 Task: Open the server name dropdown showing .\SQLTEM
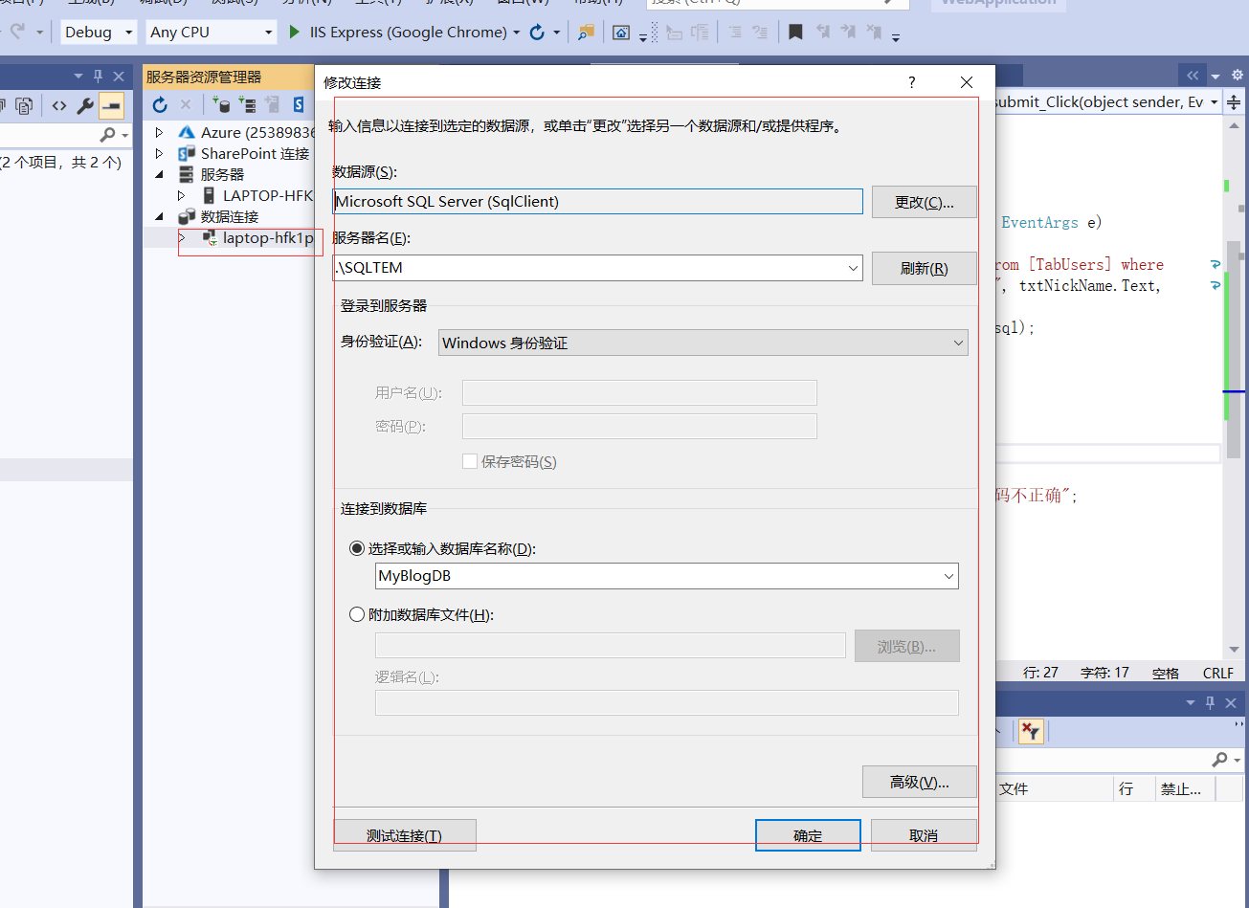pyautogui.click(x=853, y=268)
